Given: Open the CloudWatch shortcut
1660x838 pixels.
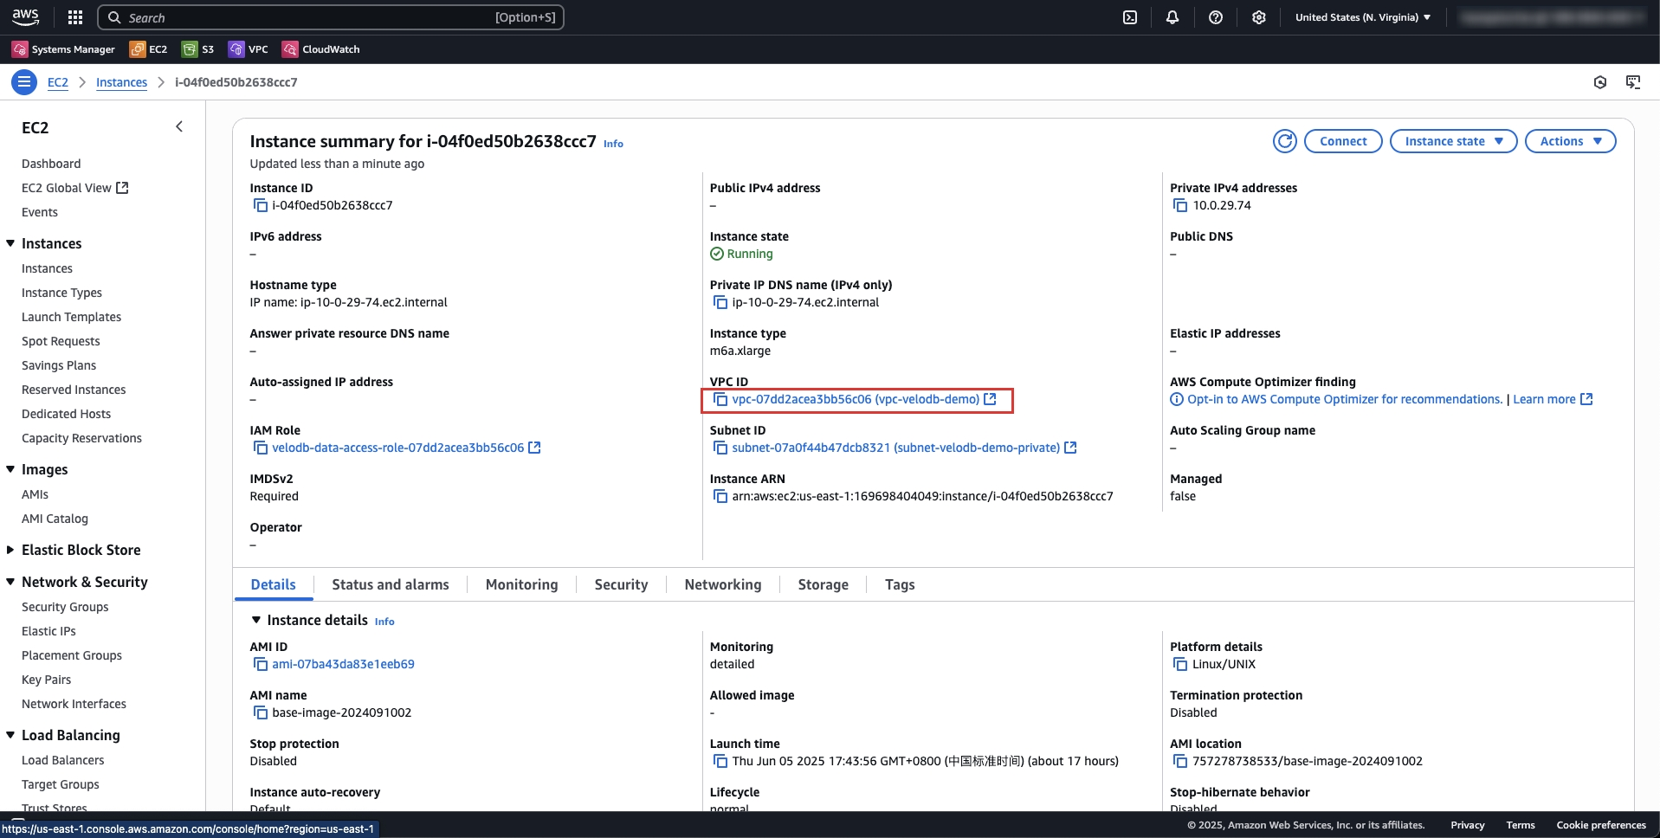Looking at the screenshot, I should pyautogui.click(x=321, y=49).
